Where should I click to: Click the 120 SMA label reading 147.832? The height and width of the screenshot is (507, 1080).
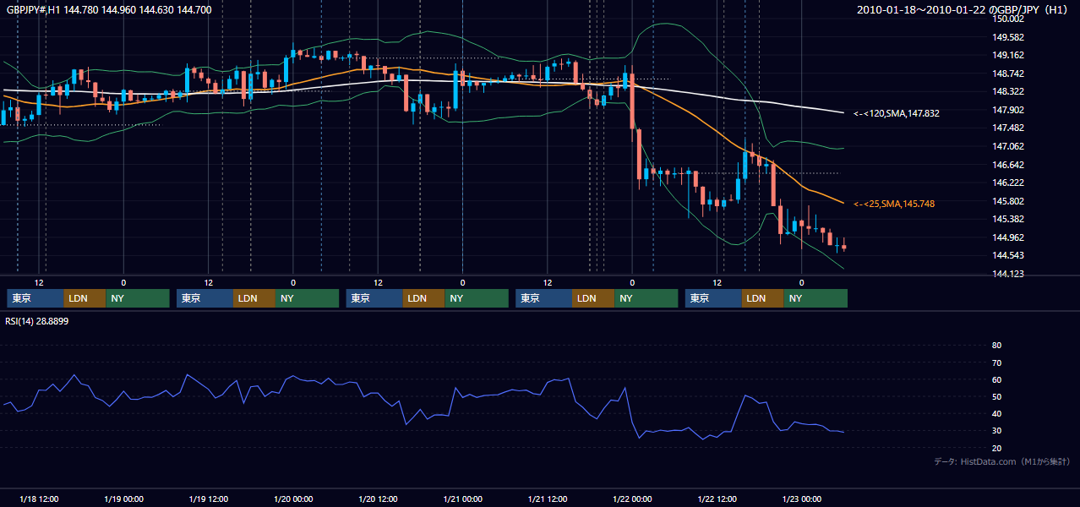[x=897, y=113]
